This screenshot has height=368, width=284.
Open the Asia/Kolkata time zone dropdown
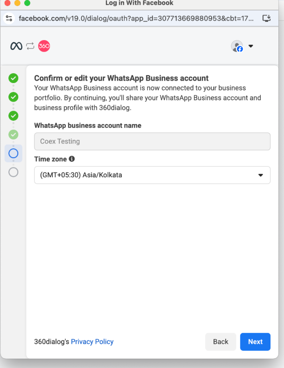[x=152, y=175]
